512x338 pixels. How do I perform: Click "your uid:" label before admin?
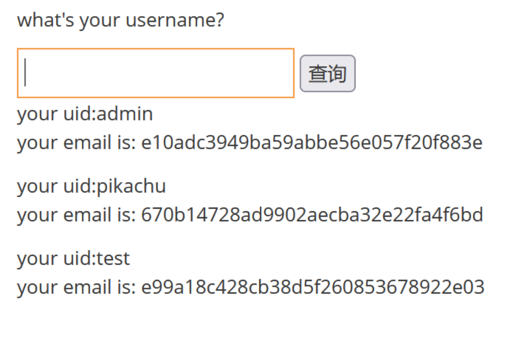point(56,114)
